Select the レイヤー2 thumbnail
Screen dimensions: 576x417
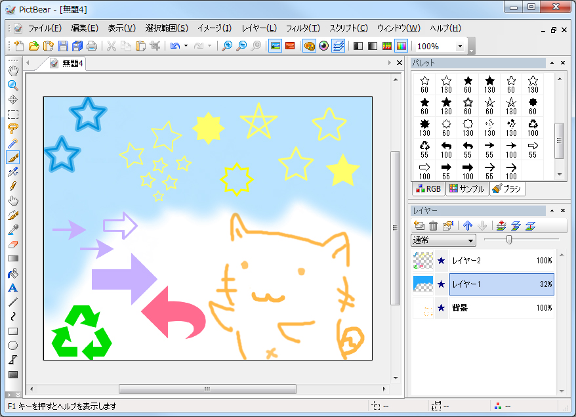point(423,261)
